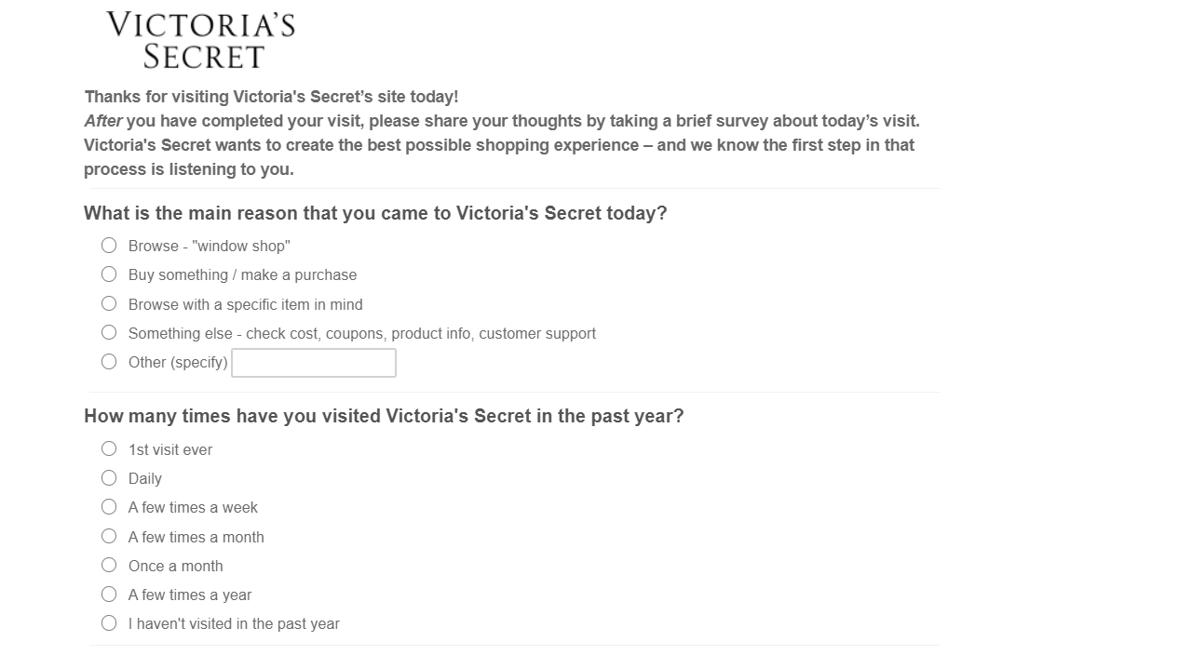The width and height of the screenshot is (1192, 655).
Task: Choose "Buy something / make a purchase"
Action: click(109, 274)
